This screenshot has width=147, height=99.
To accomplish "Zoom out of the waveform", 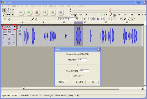I will (125, 19).
